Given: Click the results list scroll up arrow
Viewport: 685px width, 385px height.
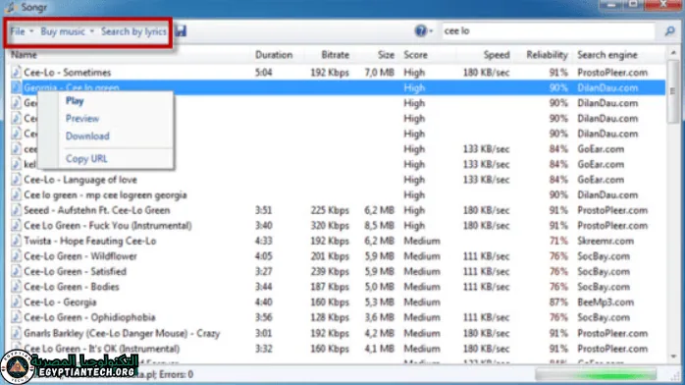Looking at the screenshot, I should point(673,53).
